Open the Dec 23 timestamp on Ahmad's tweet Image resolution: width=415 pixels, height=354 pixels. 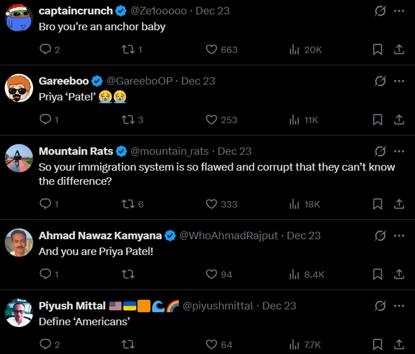coord(304,236)
